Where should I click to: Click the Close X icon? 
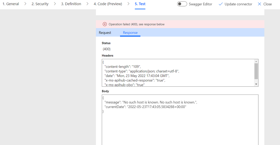tap(260, 4)
